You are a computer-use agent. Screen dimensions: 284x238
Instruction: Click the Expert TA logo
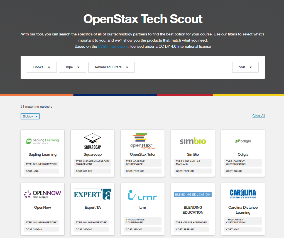pos(92,194)
